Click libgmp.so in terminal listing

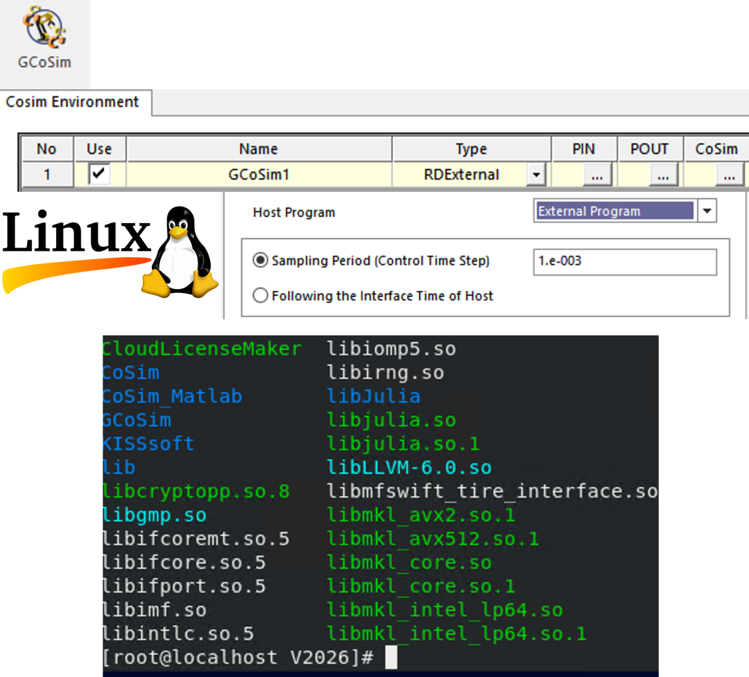coord(155,515)
